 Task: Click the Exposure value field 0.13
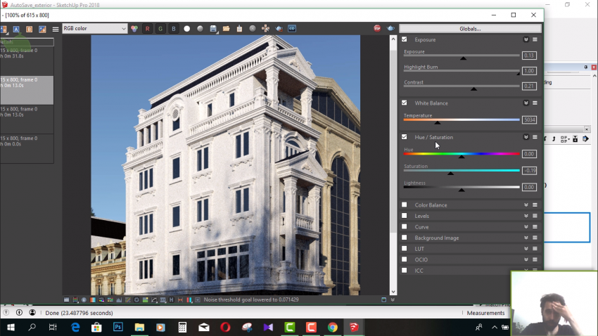tap(529, 56)
